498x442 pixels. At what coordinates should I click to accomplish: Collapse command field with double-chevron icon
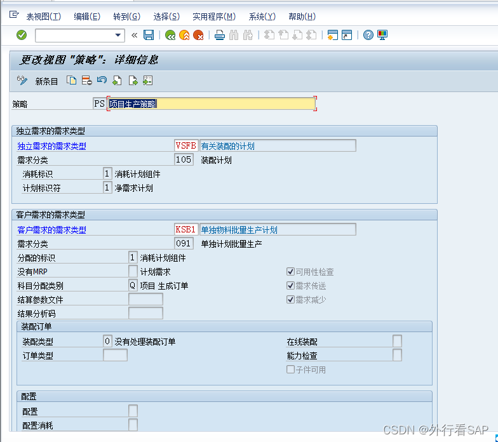tap(135, 35)
